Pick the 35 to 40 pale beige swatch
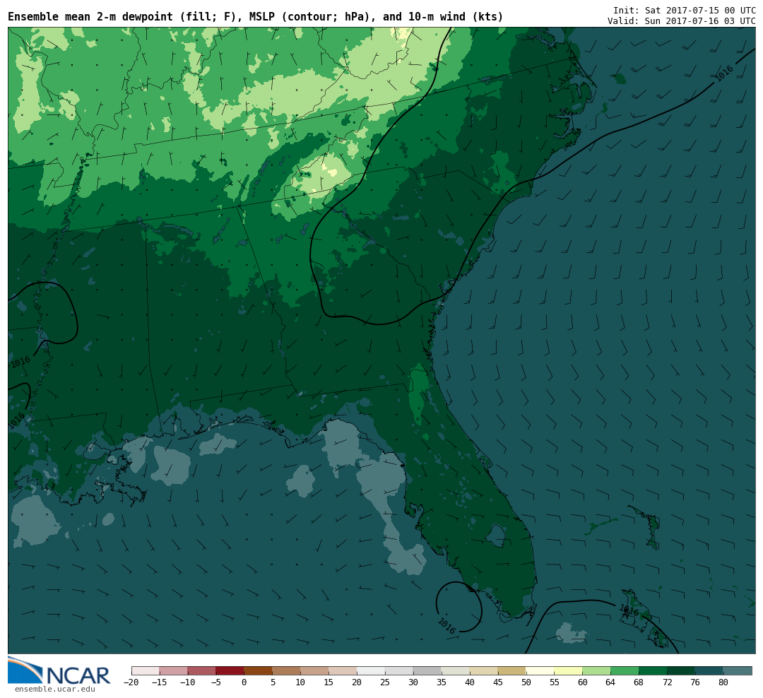Image resolution: width=763 pixels, height=698 pixels. (456, 670)
